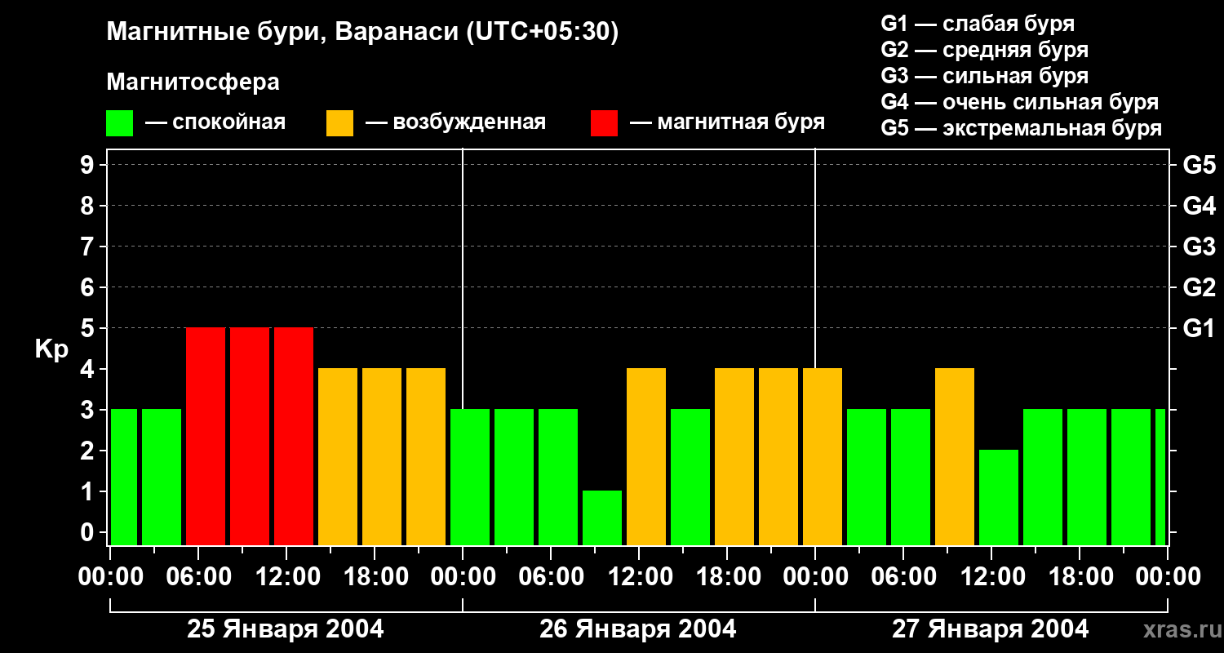The image size is (1224, 653).
Task: Click the green "спокойная" legend swatch
Action: click(x=119, y=123)
